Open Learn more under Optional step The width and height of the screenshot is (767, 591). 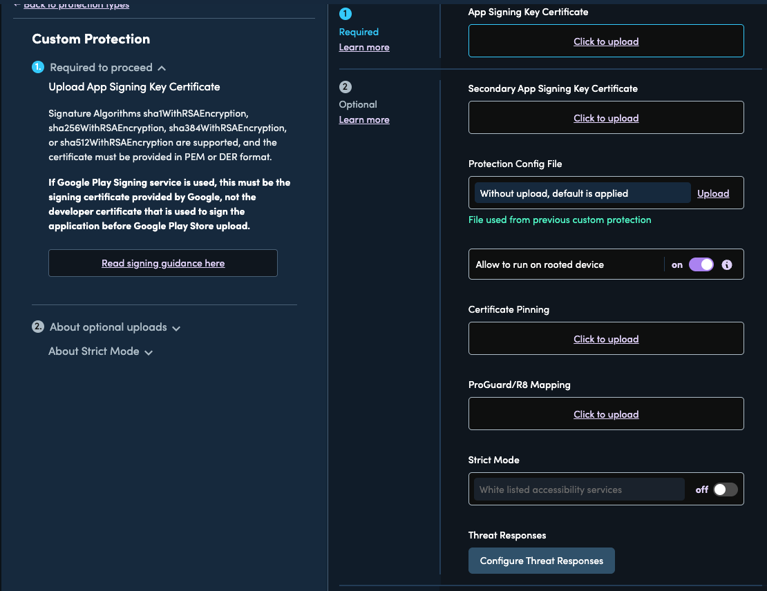coord(364,119)
